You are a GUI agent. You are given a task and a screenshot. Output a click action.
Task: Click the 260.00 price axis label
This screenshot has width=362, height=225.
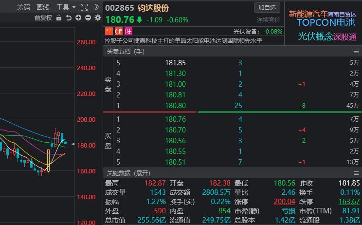pos(86,42)
